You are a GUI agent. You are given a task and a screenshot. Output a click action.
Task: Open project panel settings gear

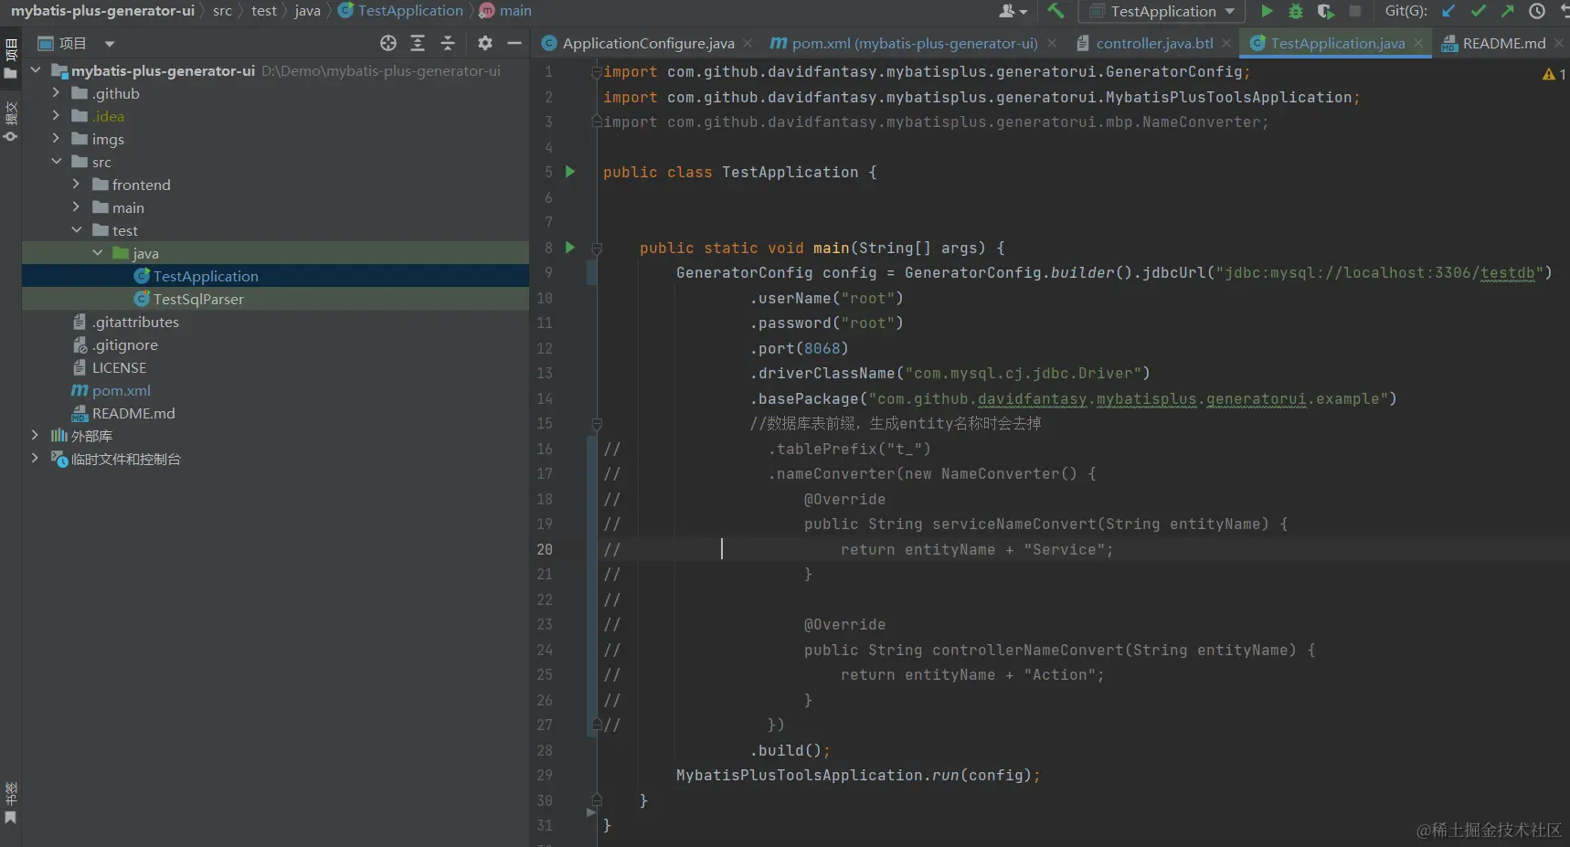click(485, 43)
